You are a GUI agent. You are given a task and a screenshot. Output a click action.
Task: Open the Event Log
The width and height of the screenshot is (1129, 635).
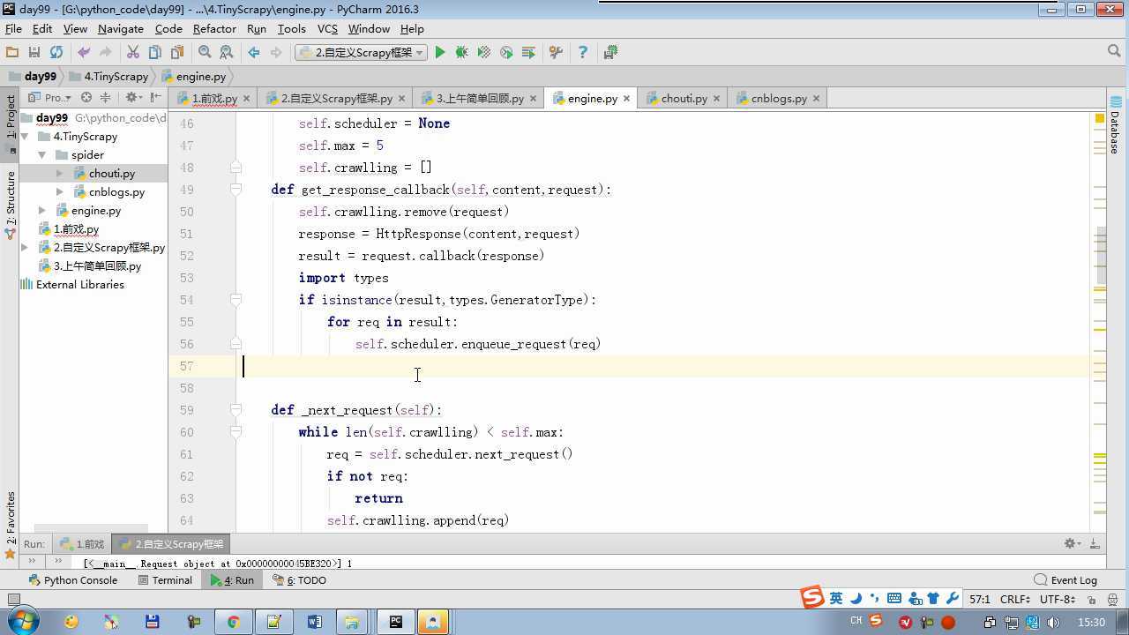[1065, 580]
